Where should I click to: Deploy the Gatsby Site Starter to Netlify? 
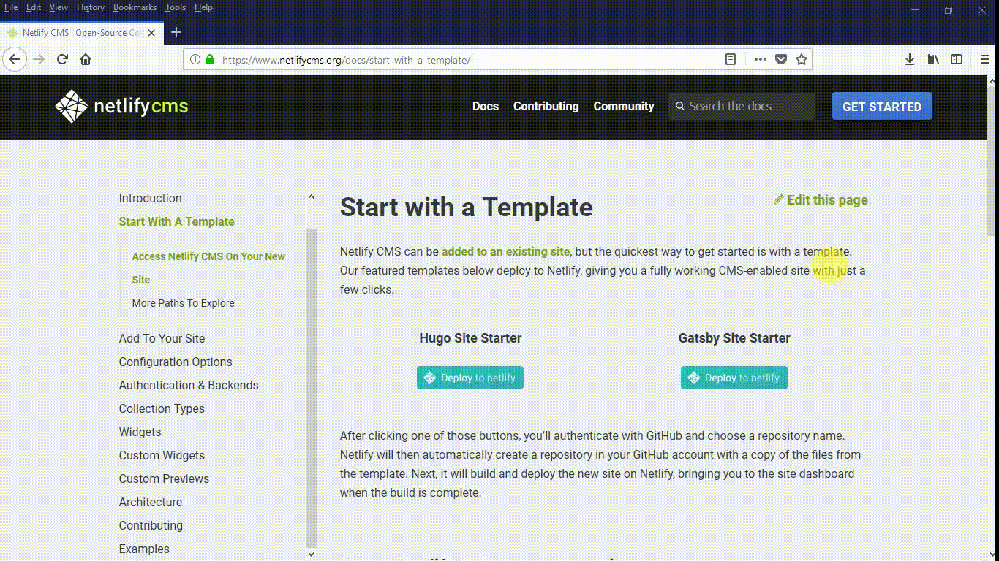tap(734, 378)
